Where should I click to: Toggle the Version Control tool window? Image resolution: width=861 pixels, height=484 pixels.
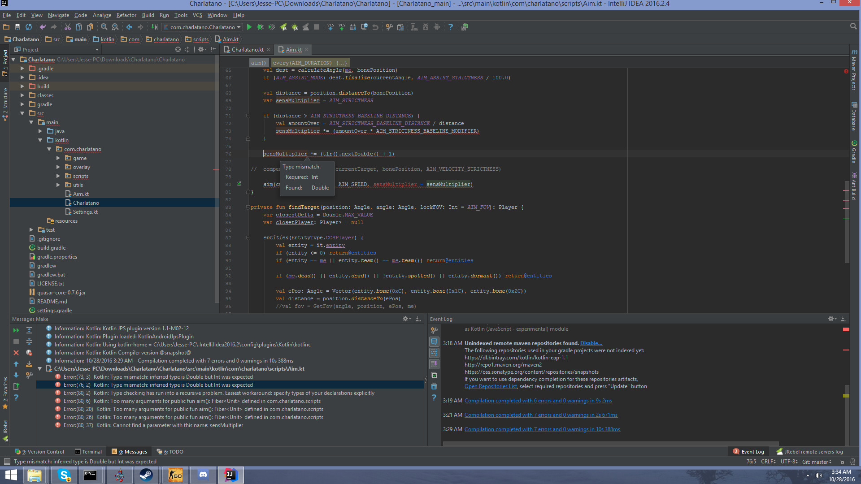[39, 452]
